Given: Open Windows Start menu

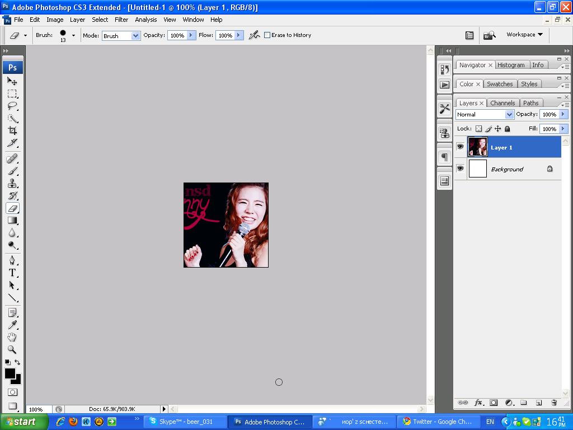Looking at the screenshot, I should (24, 422).
